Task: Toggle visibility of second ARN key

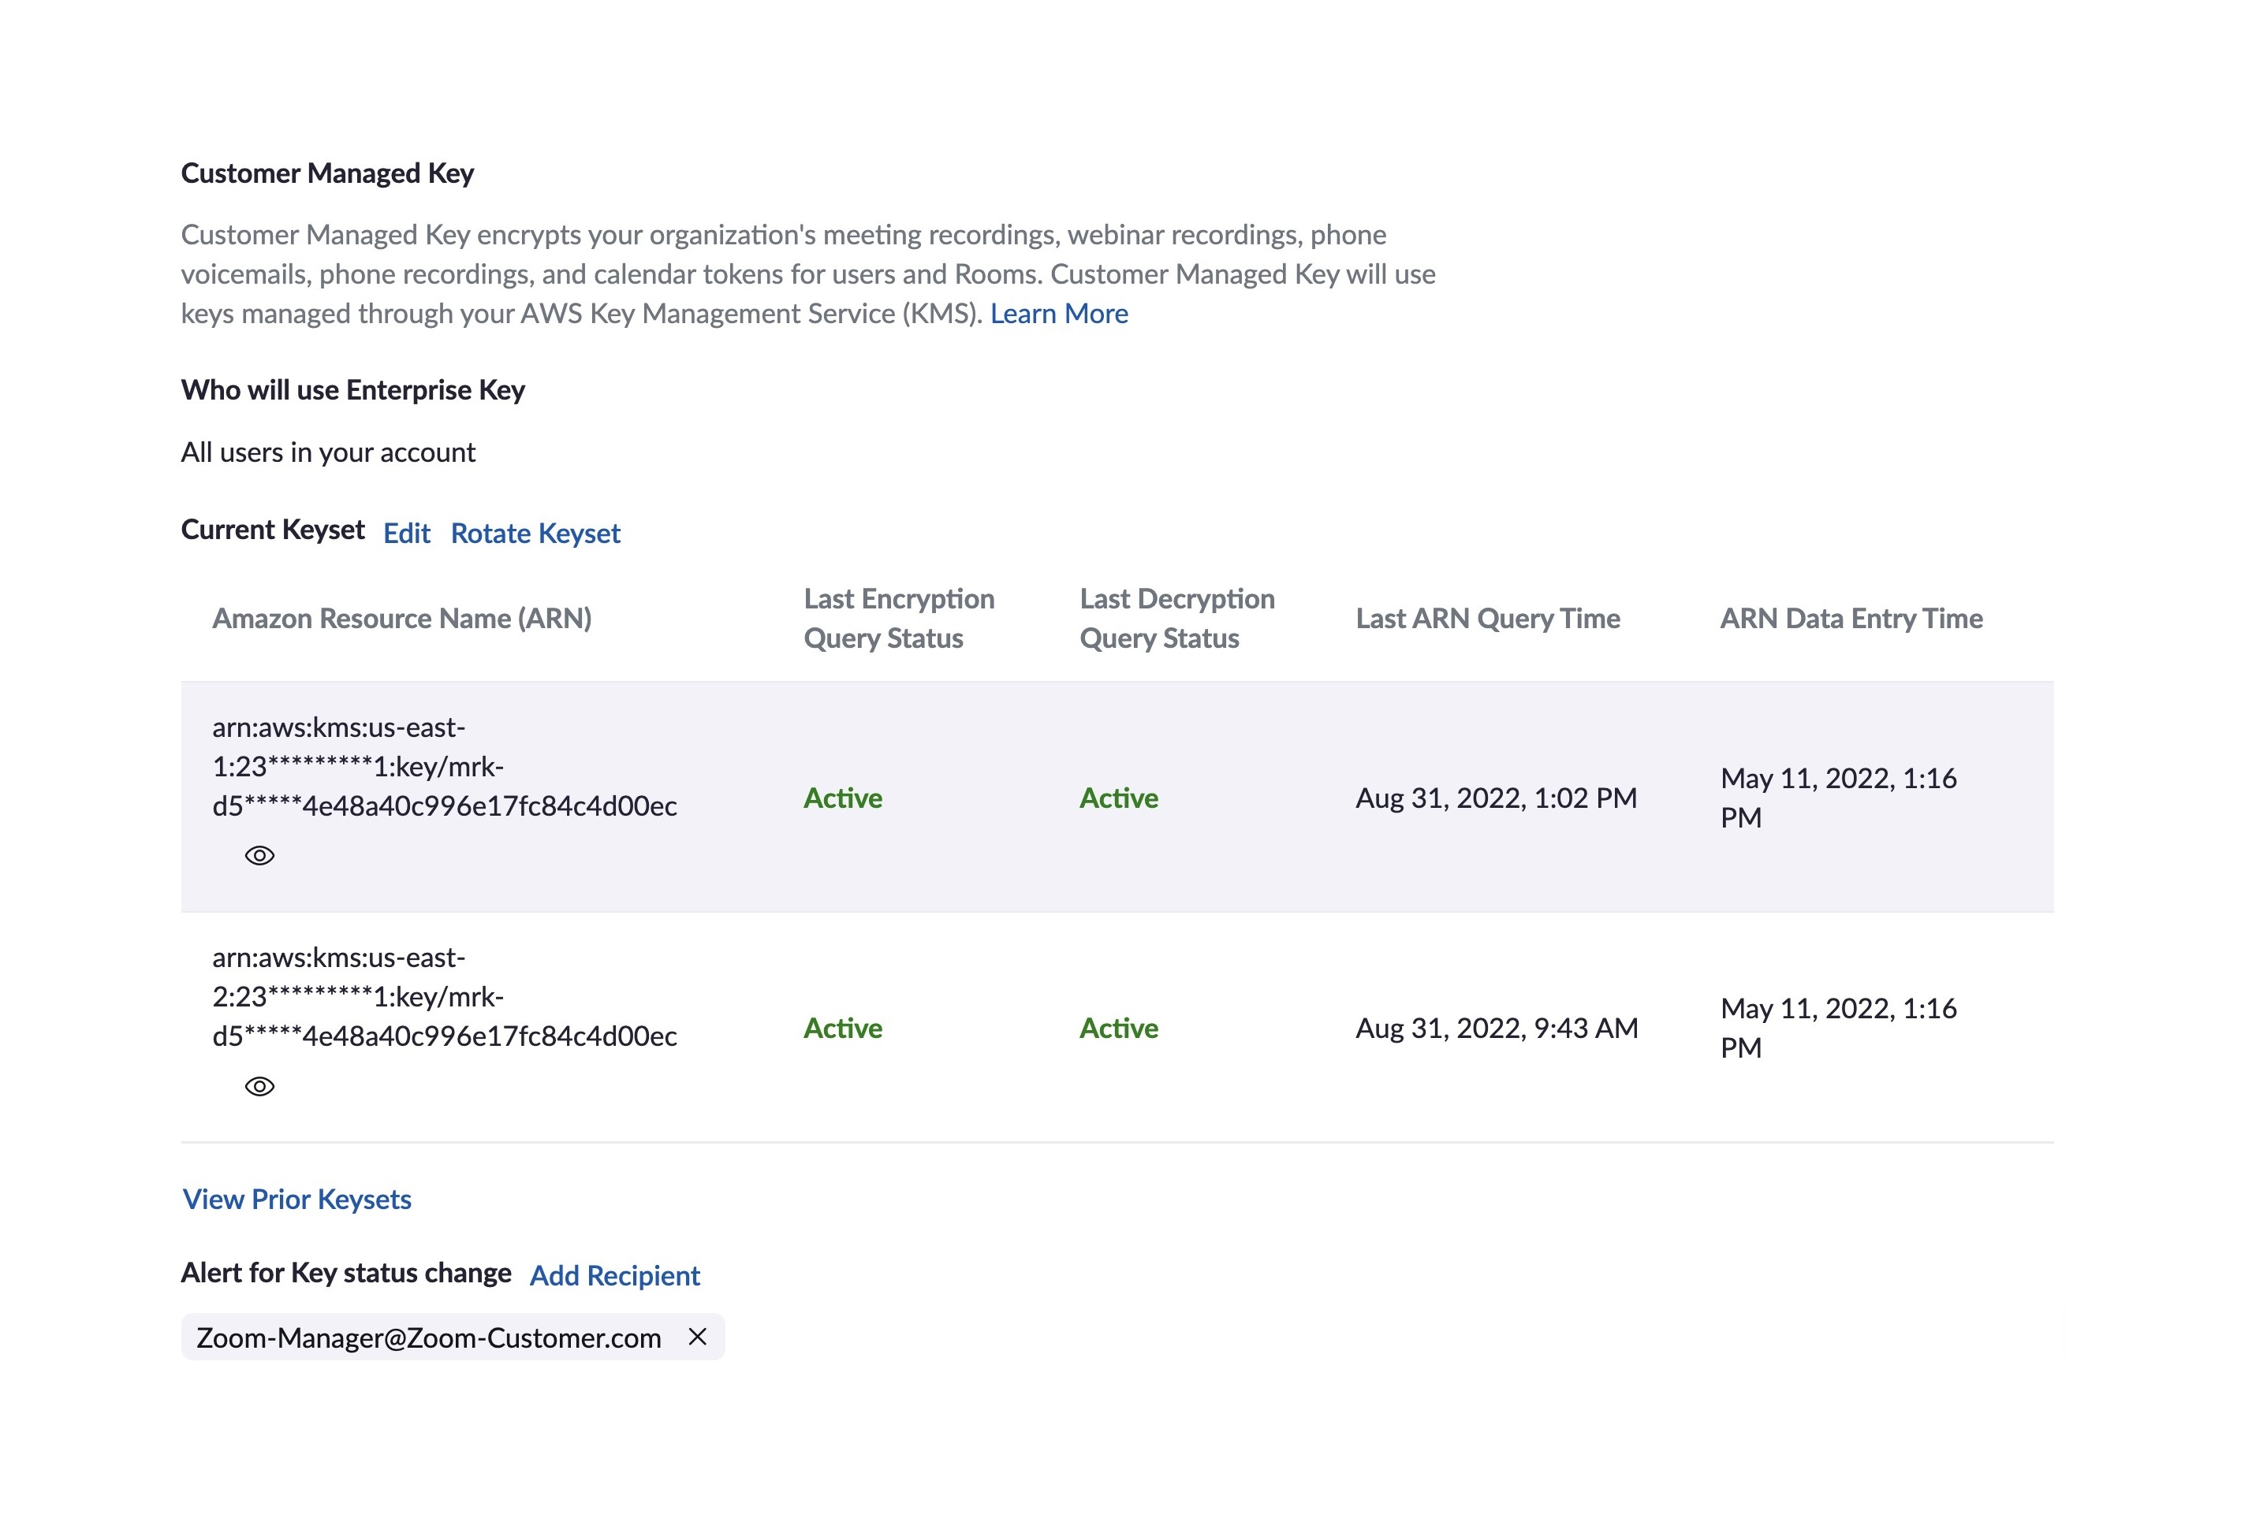Action: (x=258, y=1085)
